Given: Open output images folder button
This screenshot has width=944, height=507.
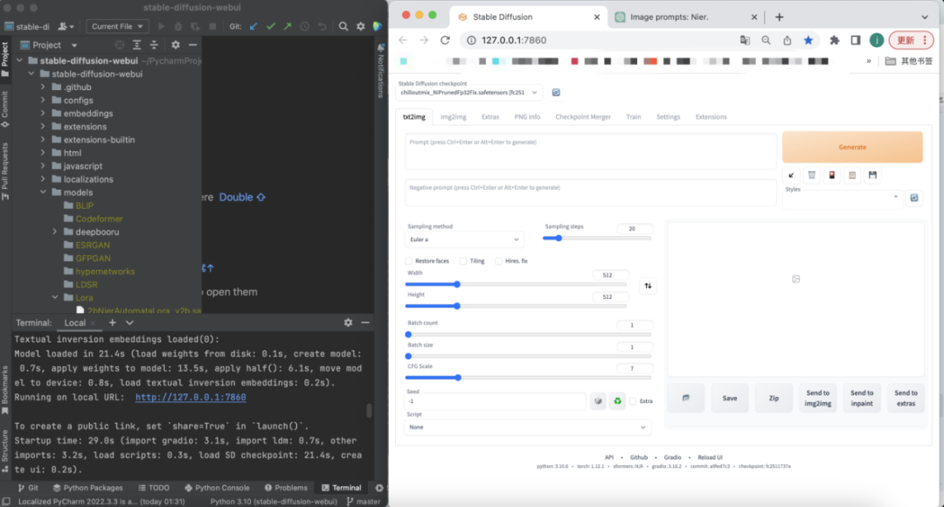Looking at the screenshot, I should (x=686, y=398).
